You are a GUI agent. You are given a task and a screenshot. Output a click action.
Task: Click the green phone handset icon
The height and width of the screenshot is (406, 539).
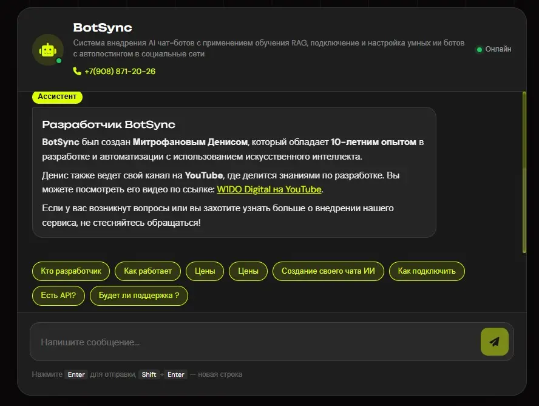77,71
